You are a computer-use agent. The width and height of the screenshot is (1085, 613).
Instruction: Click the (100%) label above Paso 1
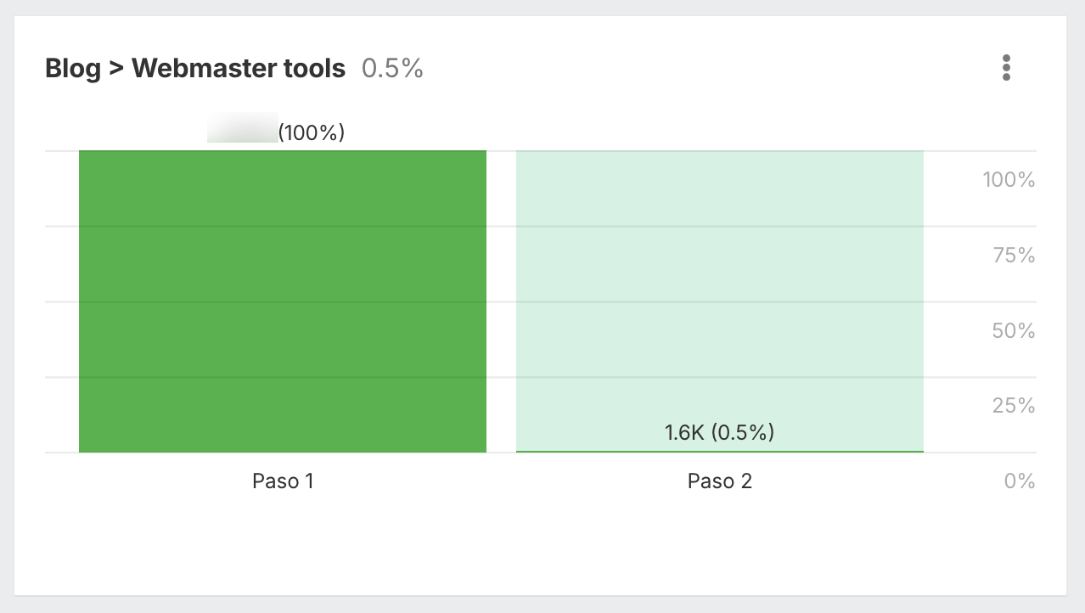tap(312, 132)
